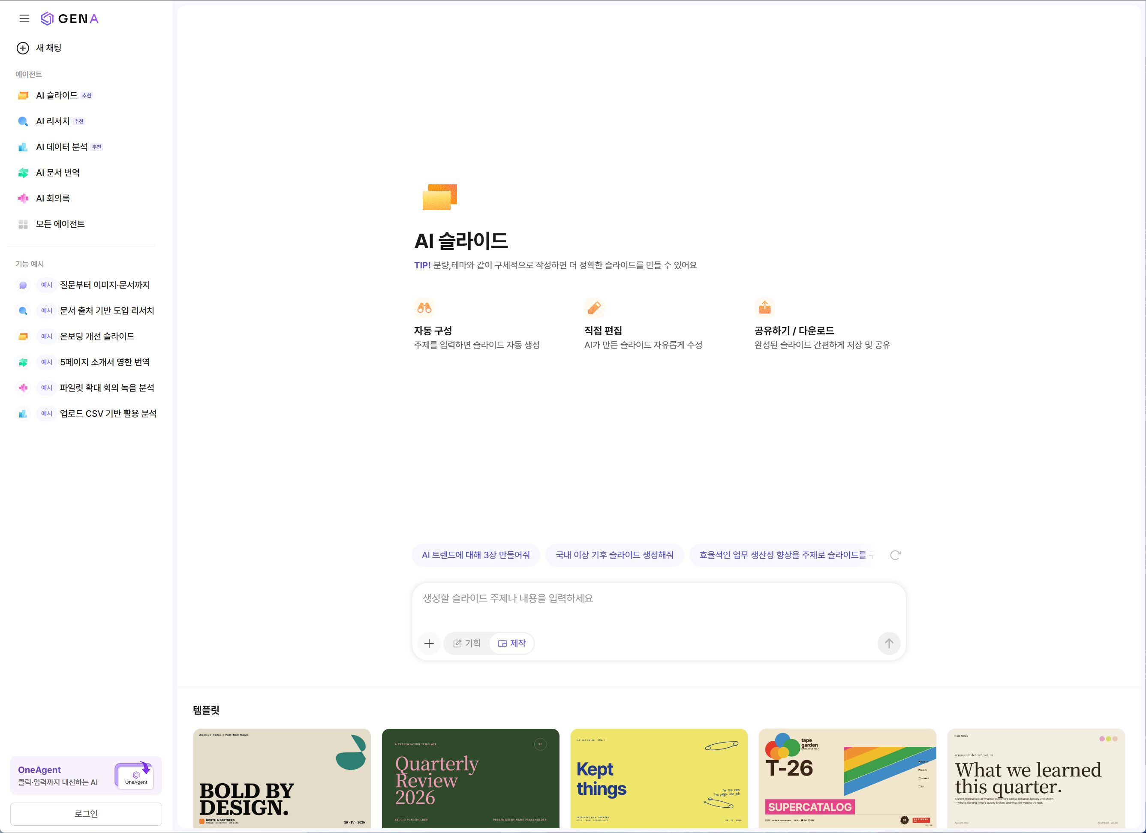1146x833 pixels.
Task: Click translate icon beside 5페이지 소개서 영한 번역
Action: (23, 362)
